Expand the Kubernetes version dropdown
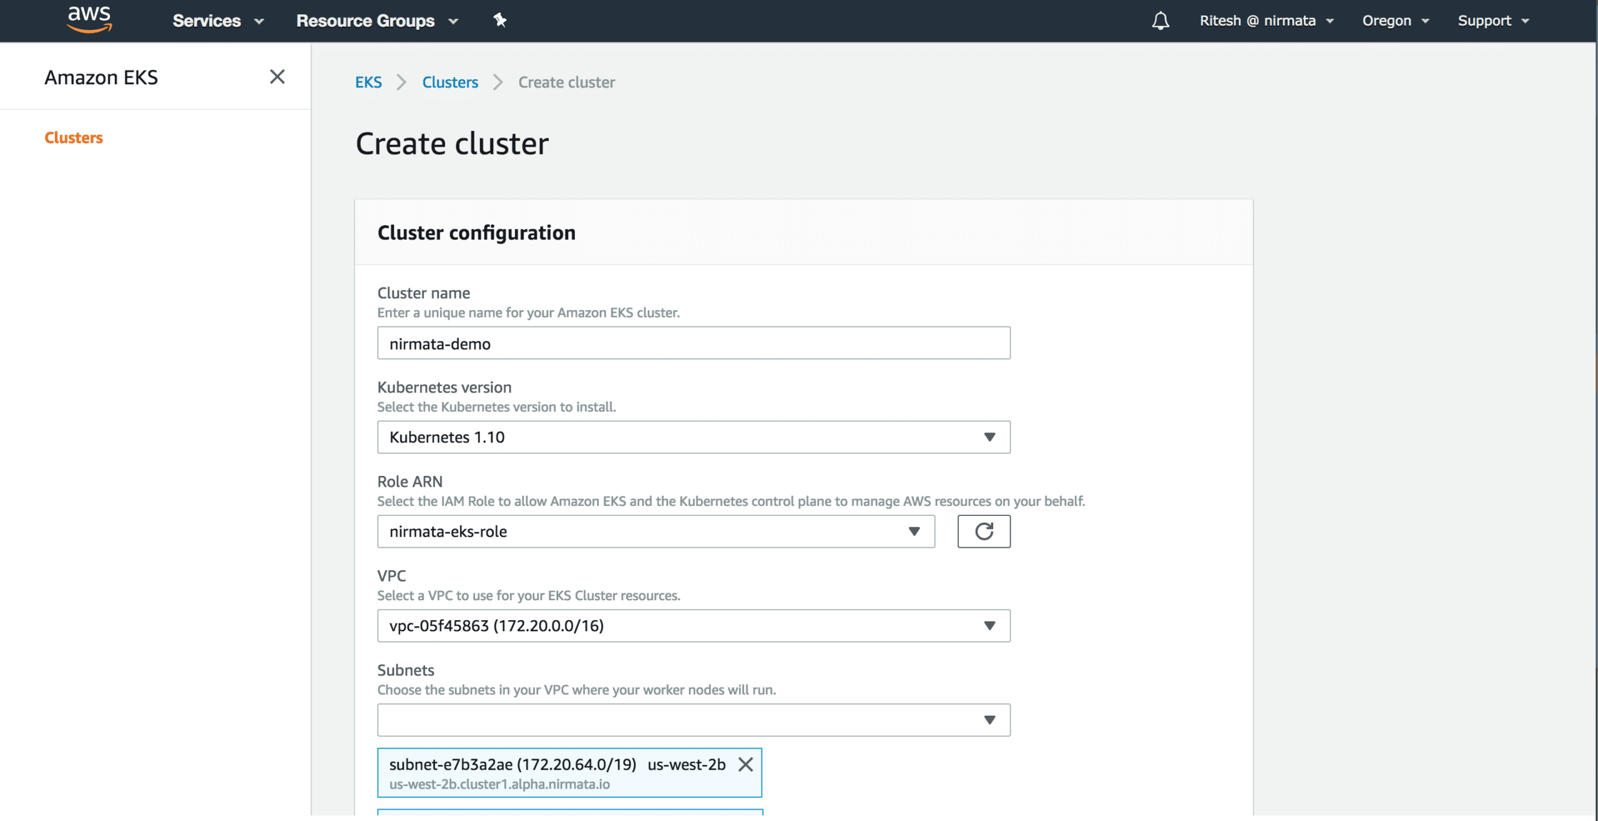Image resolution: width=1598 pixels, height=821 pixels. 694,437
